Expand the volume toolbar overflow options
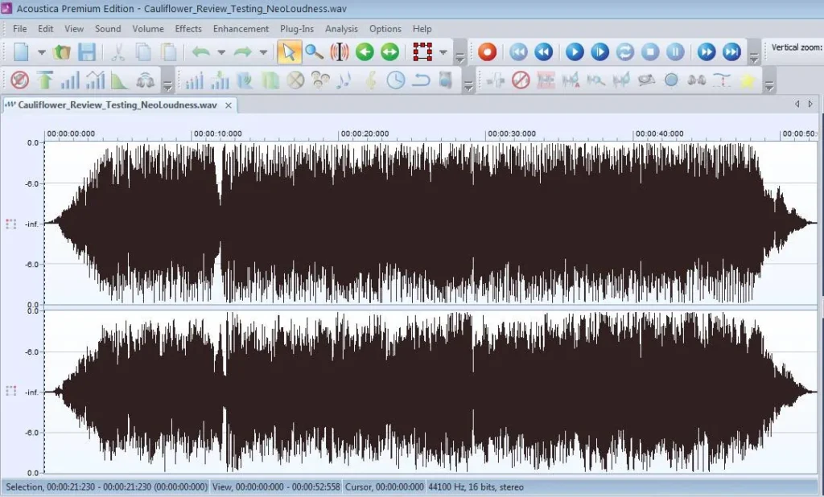 click(167, 85)
